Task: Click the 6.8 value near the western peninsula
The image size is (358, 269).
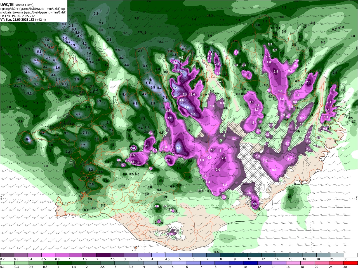Action: coord(28,139)
